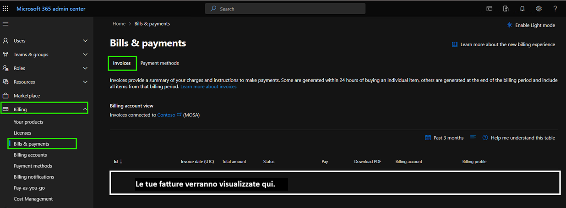Switch to the Payment methods tab
Image resolution: width=566 pixels, height=208 pixels.
[159, 63]
